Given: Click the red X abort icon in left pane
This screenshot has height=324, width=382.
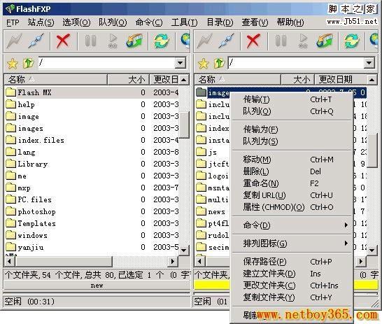Looking at the screenshot, I should coord(63,41).
